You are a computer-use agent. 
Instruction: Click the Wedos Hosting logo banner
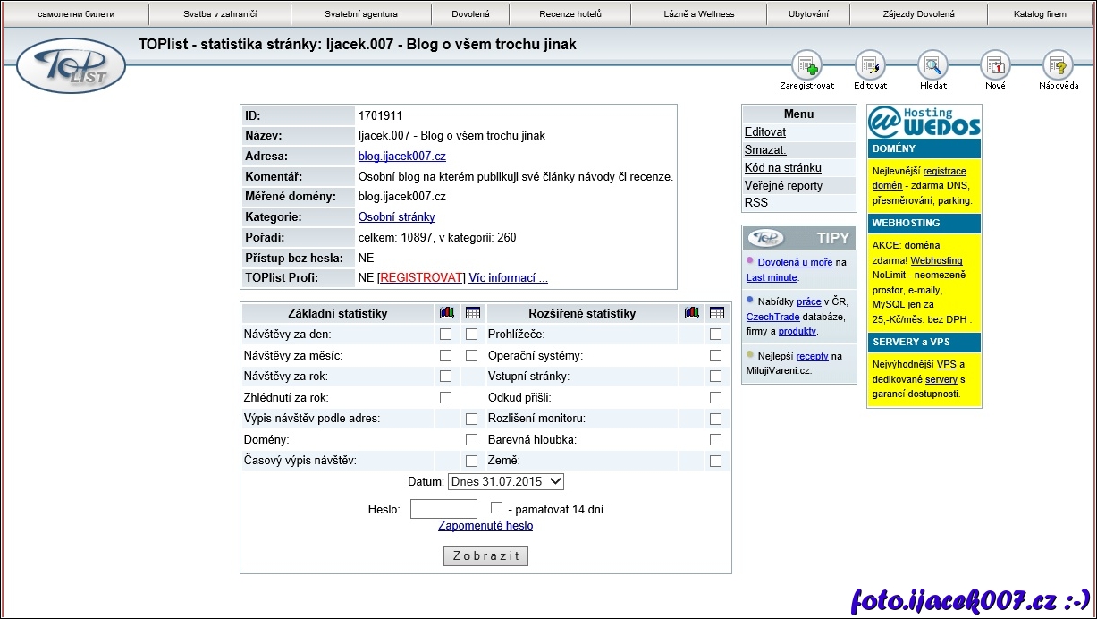click(924, 121)
